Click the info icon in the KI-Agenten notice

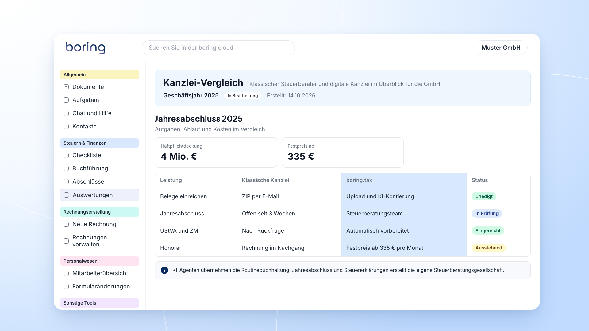[164, 270]
